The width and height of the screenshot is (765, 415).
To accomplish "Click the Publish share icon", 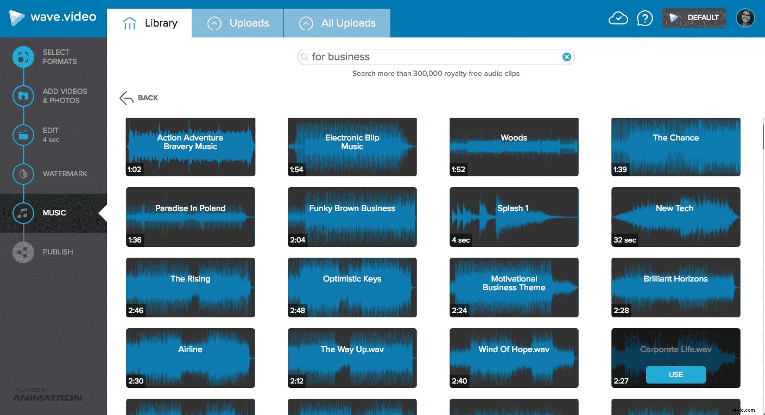I will (23, 252).
